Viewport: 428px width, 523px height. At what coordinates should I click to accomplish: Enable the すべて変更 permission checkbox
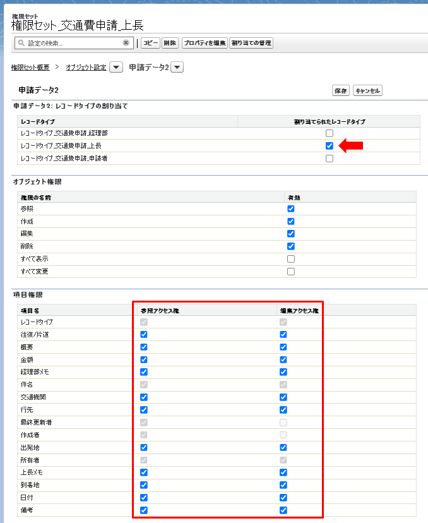pyautogui.click(x=290, y=272)
